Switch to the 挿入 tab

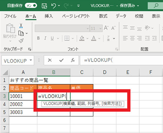coord(49,16)
